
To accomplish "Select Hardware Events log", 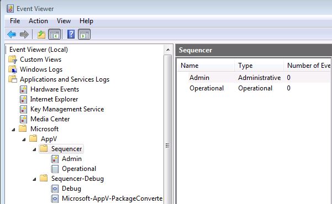I will click(55, 89).
